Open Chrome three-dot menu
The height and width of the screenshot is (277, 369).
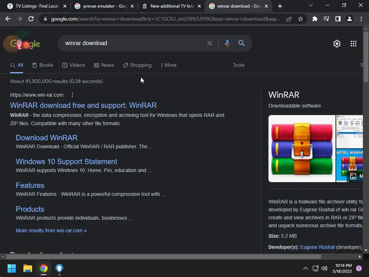(x=361, y=19)
